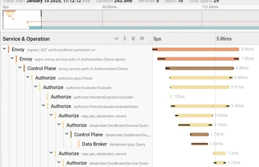Screen dimensions: 259x167
Task: Click the 1.13ms DataBrokerService/Query span bar
Action: 220,163
